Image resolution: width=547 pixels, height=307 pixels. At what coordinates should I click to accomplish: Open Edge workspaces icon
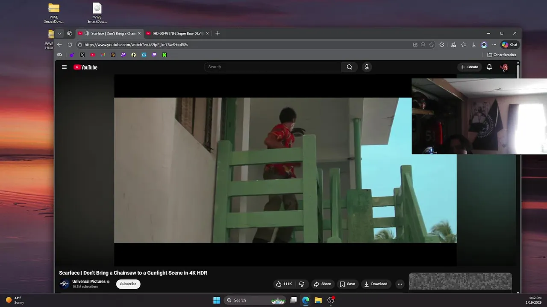(70, 33)
